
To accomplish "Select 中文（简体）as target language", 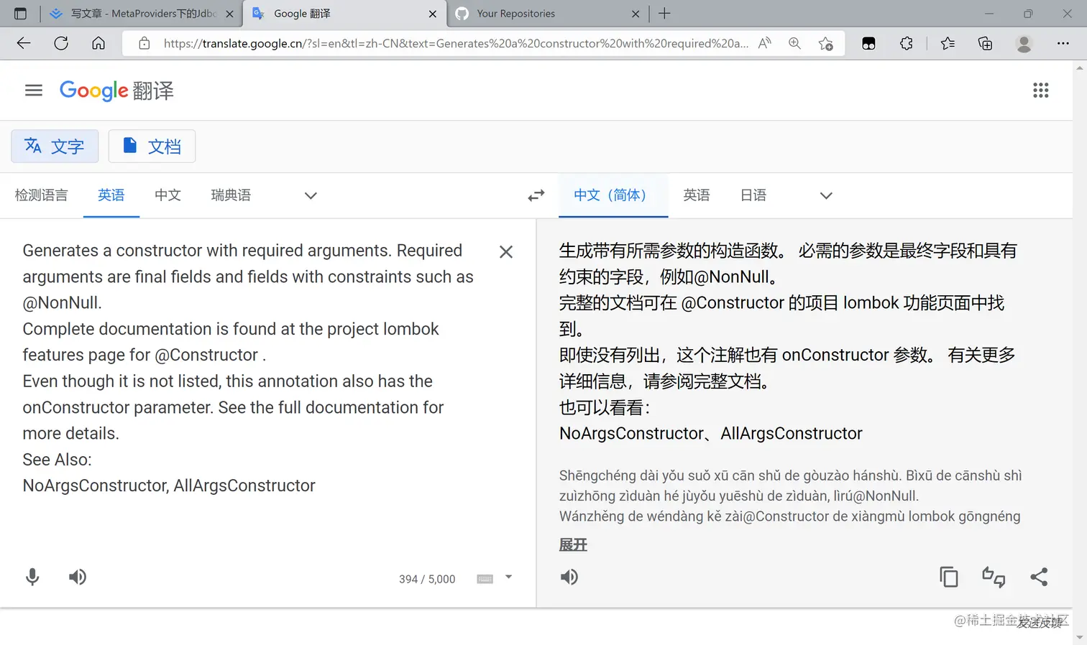I will click(x=613, y=195).
